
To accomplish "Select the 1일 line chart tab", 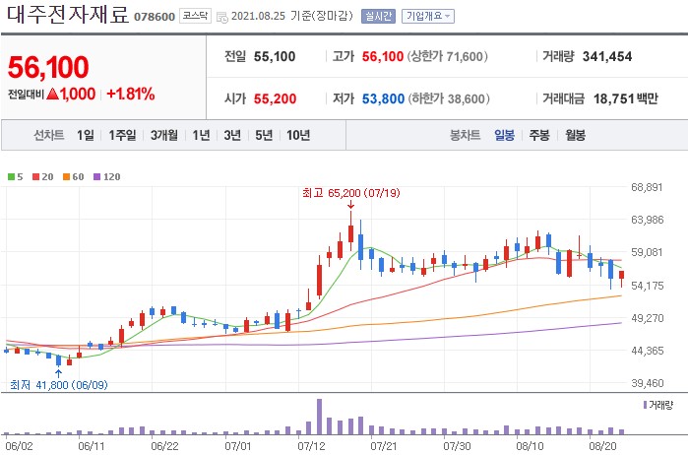I will (85, 135).
